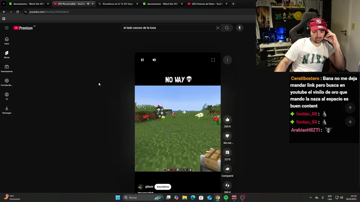
Task: Open the YouTube hamburger guide menu
Action: pos(7,28)
